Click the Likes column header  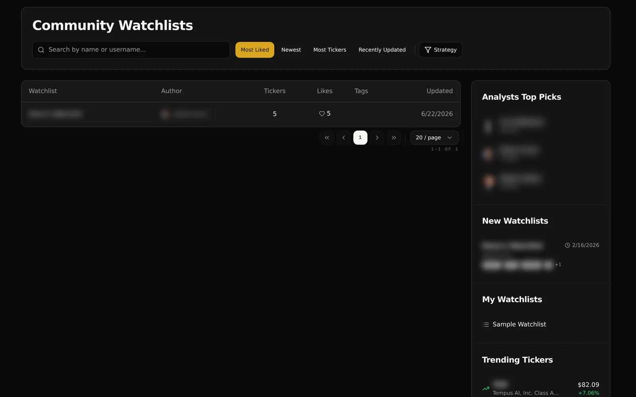coord(325,91)
